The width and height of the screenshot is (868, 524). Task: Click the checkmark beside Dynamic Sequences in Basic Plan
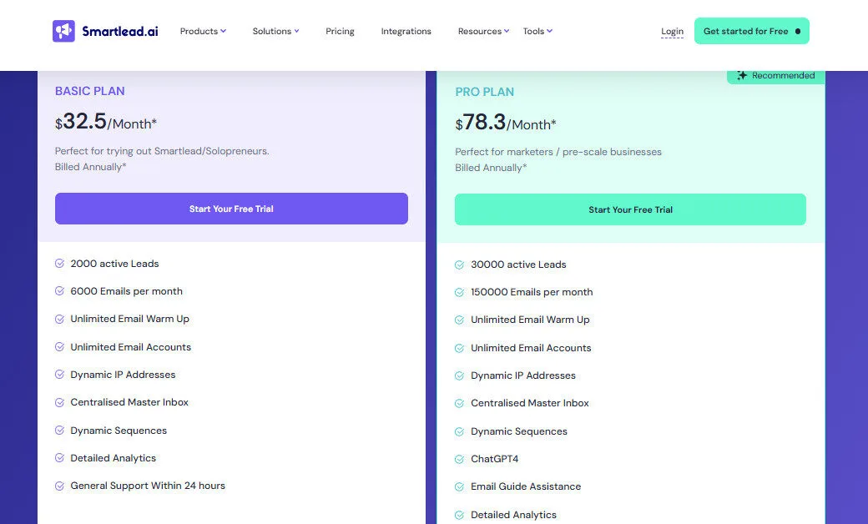click(x=59, y=430)
